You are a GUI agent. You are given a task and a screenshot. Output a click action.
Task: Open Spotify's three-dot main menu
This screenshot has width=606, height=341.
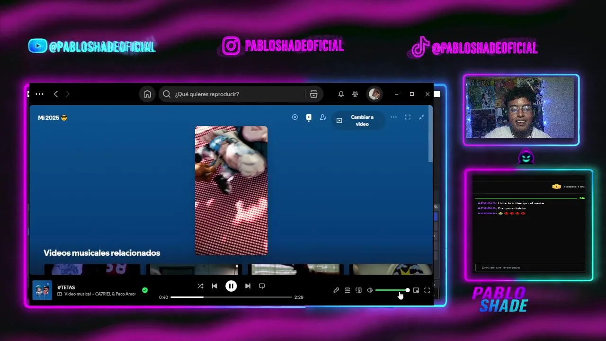click(39, 94)
